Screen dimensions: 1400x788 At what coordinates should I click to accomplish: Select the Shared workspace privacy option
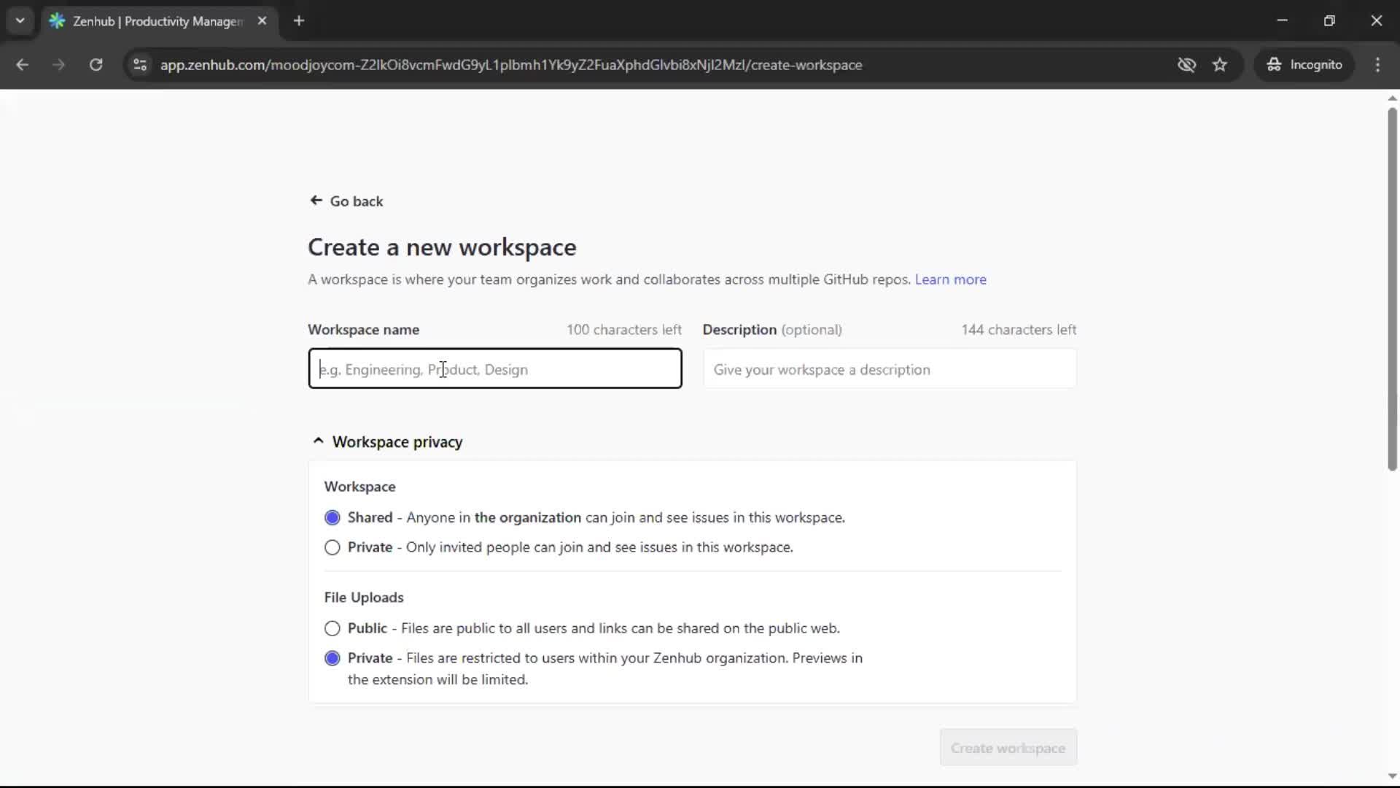click(332, 517)
